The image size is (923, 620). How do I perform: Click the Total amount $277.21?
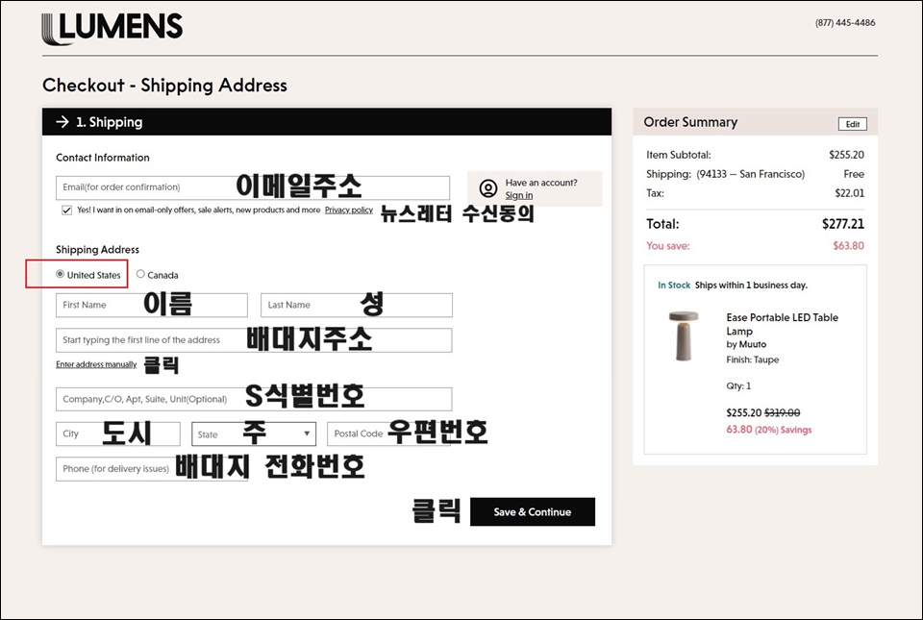pyautogui.click(x=843, y=224)
